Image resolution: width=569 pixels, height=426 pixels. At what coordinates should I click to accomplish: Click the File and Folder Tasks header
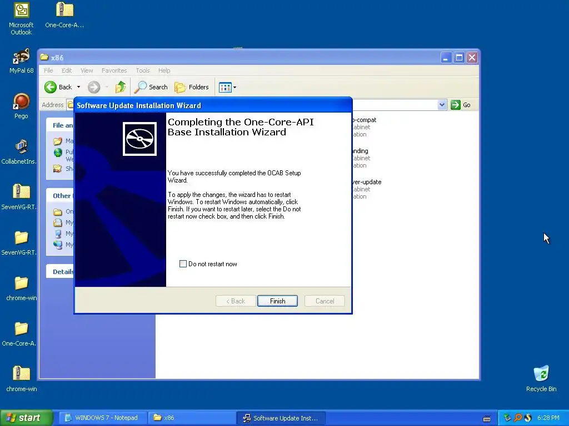point(60,125)
